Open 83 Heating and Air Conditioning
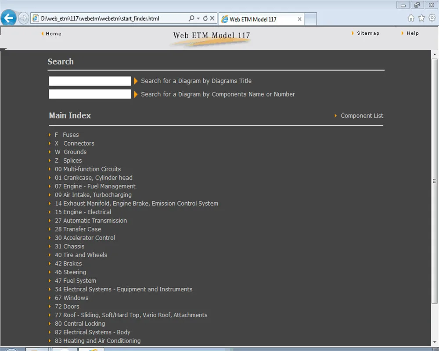The width and height of the screenshot is (439, 351). coord(98,341)
